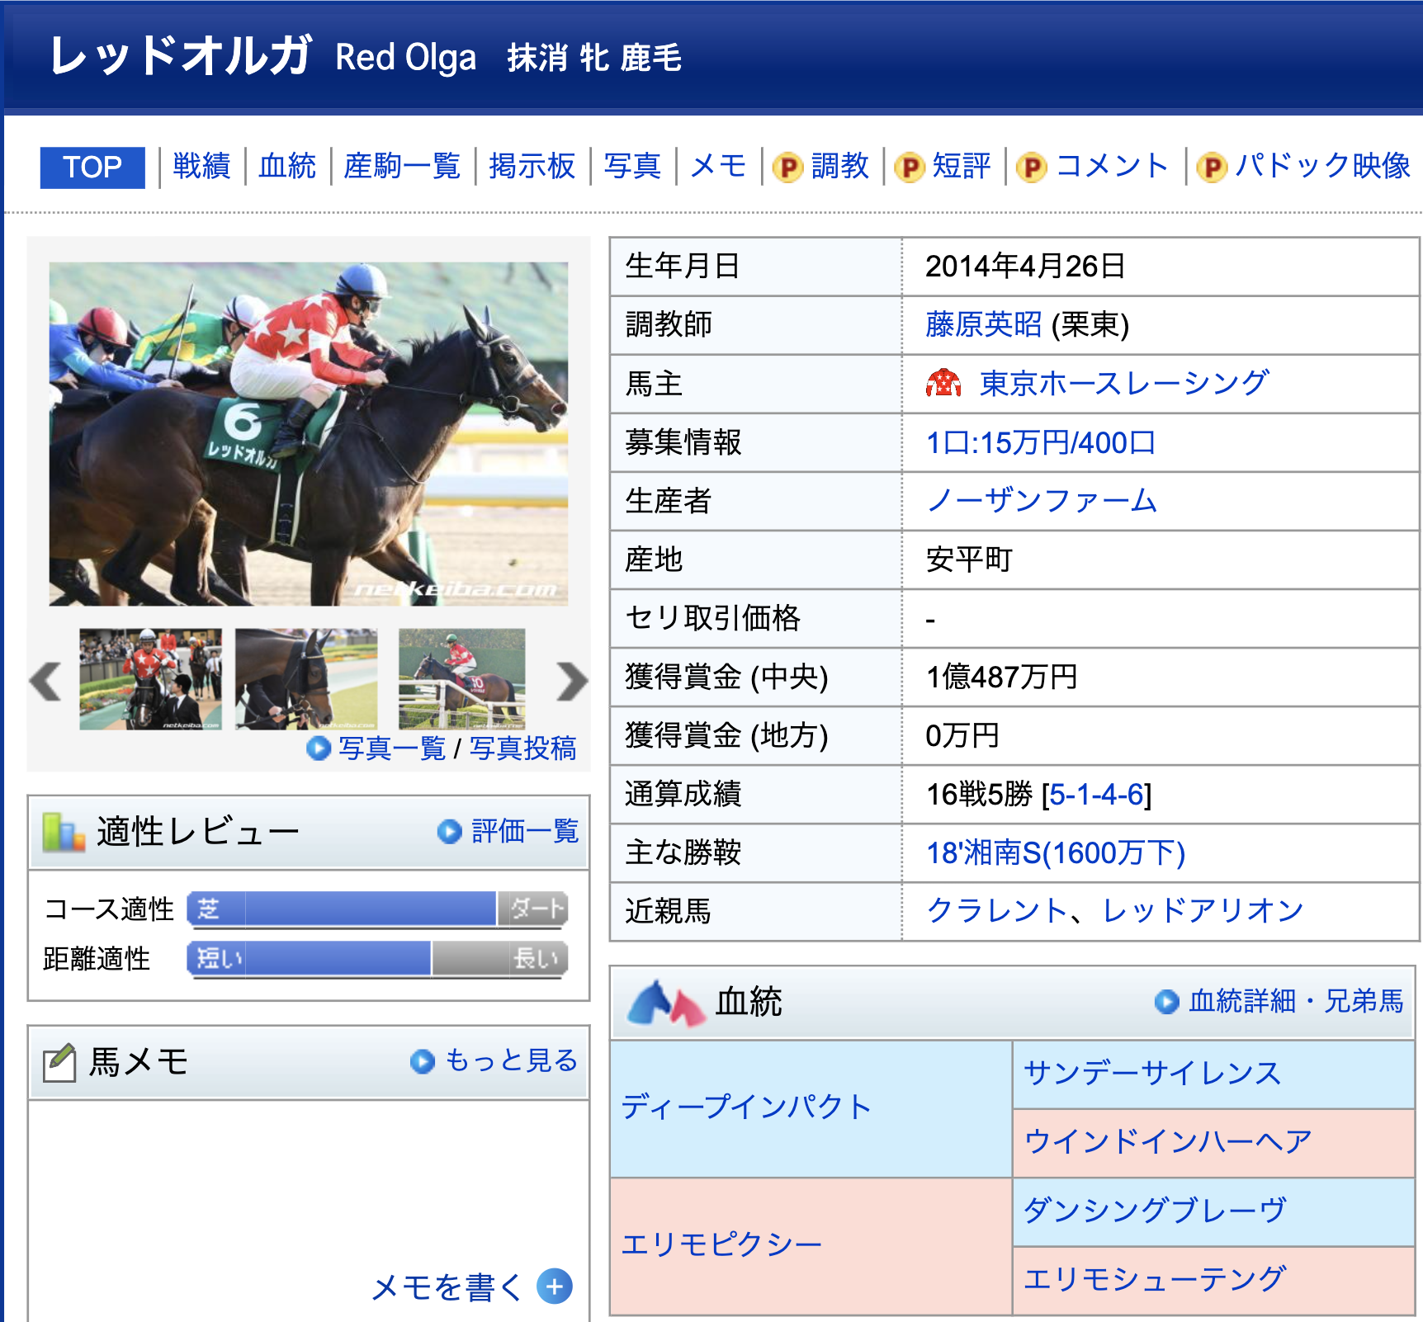Click the plus icon beside メモを書く
Screen dimensions: 1423x1322
pyautogui.click(x=555, y=1286)
